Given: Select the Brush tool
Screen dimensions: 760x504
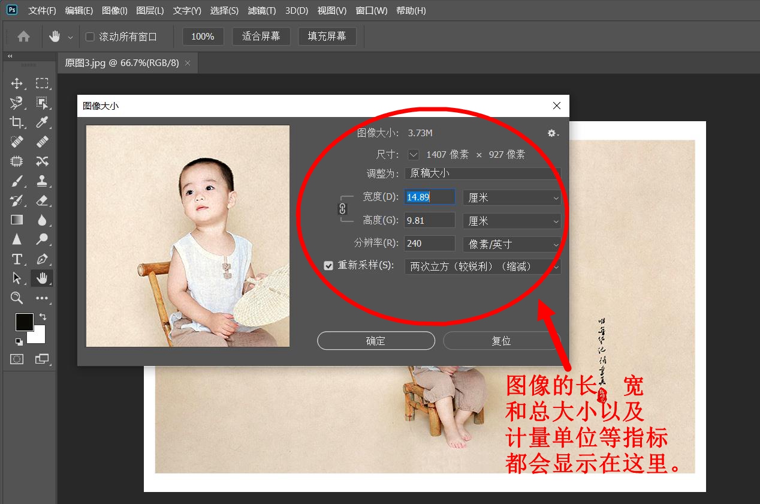Looking at the screenshot, I should tap(17, 181).
